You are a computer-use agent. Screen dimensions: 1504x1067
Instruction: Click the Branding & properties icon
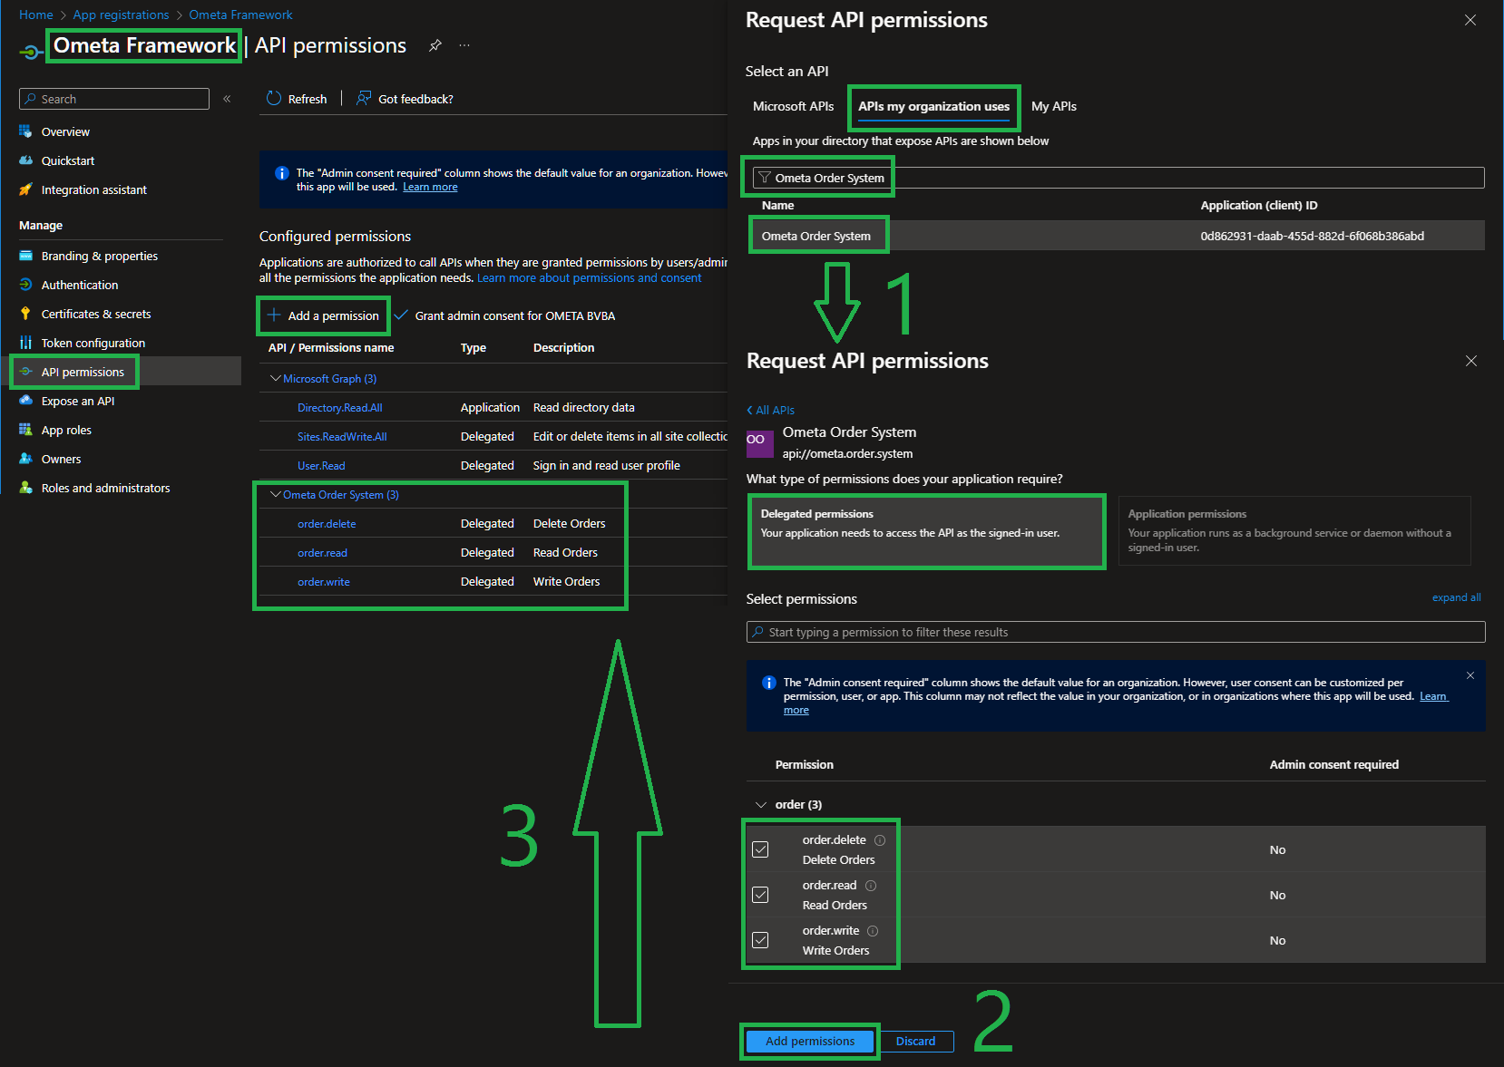tap(25, 256)
